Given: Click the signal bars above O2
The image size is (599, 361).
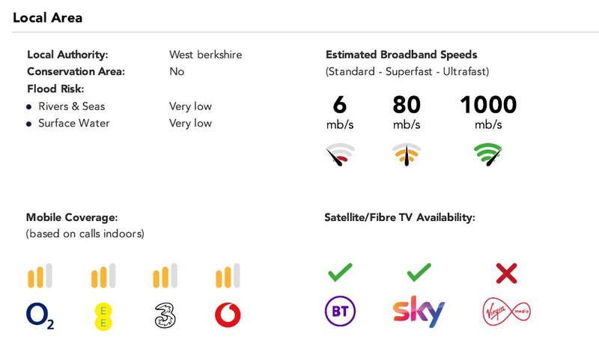Looking at the screenshot, I should tap(40, 276).
